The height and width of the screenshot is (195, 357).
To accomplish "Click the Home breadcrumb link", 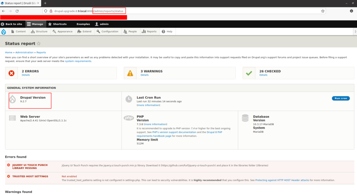I will (x=9, y=52).
